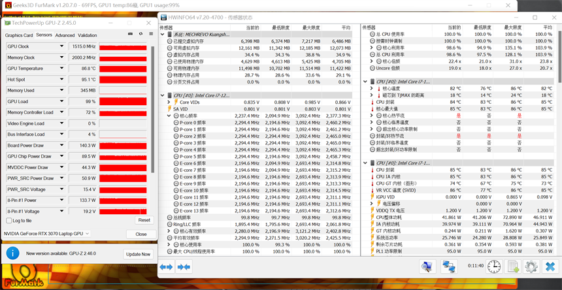562x290 pixels.
Task: Switch to the Graphics Card tab
Action: coord(19,35)
